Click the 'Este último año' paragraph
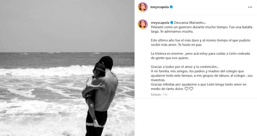 [x=200, y=42]
